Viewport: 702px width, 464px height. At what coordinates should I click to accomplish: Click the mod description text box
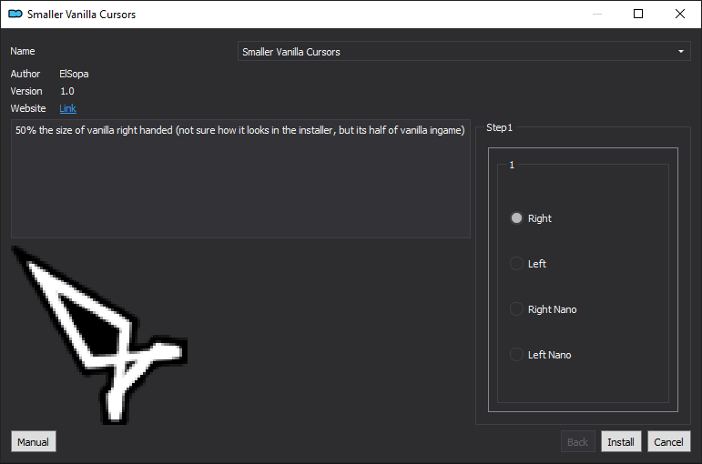point(240,178)
